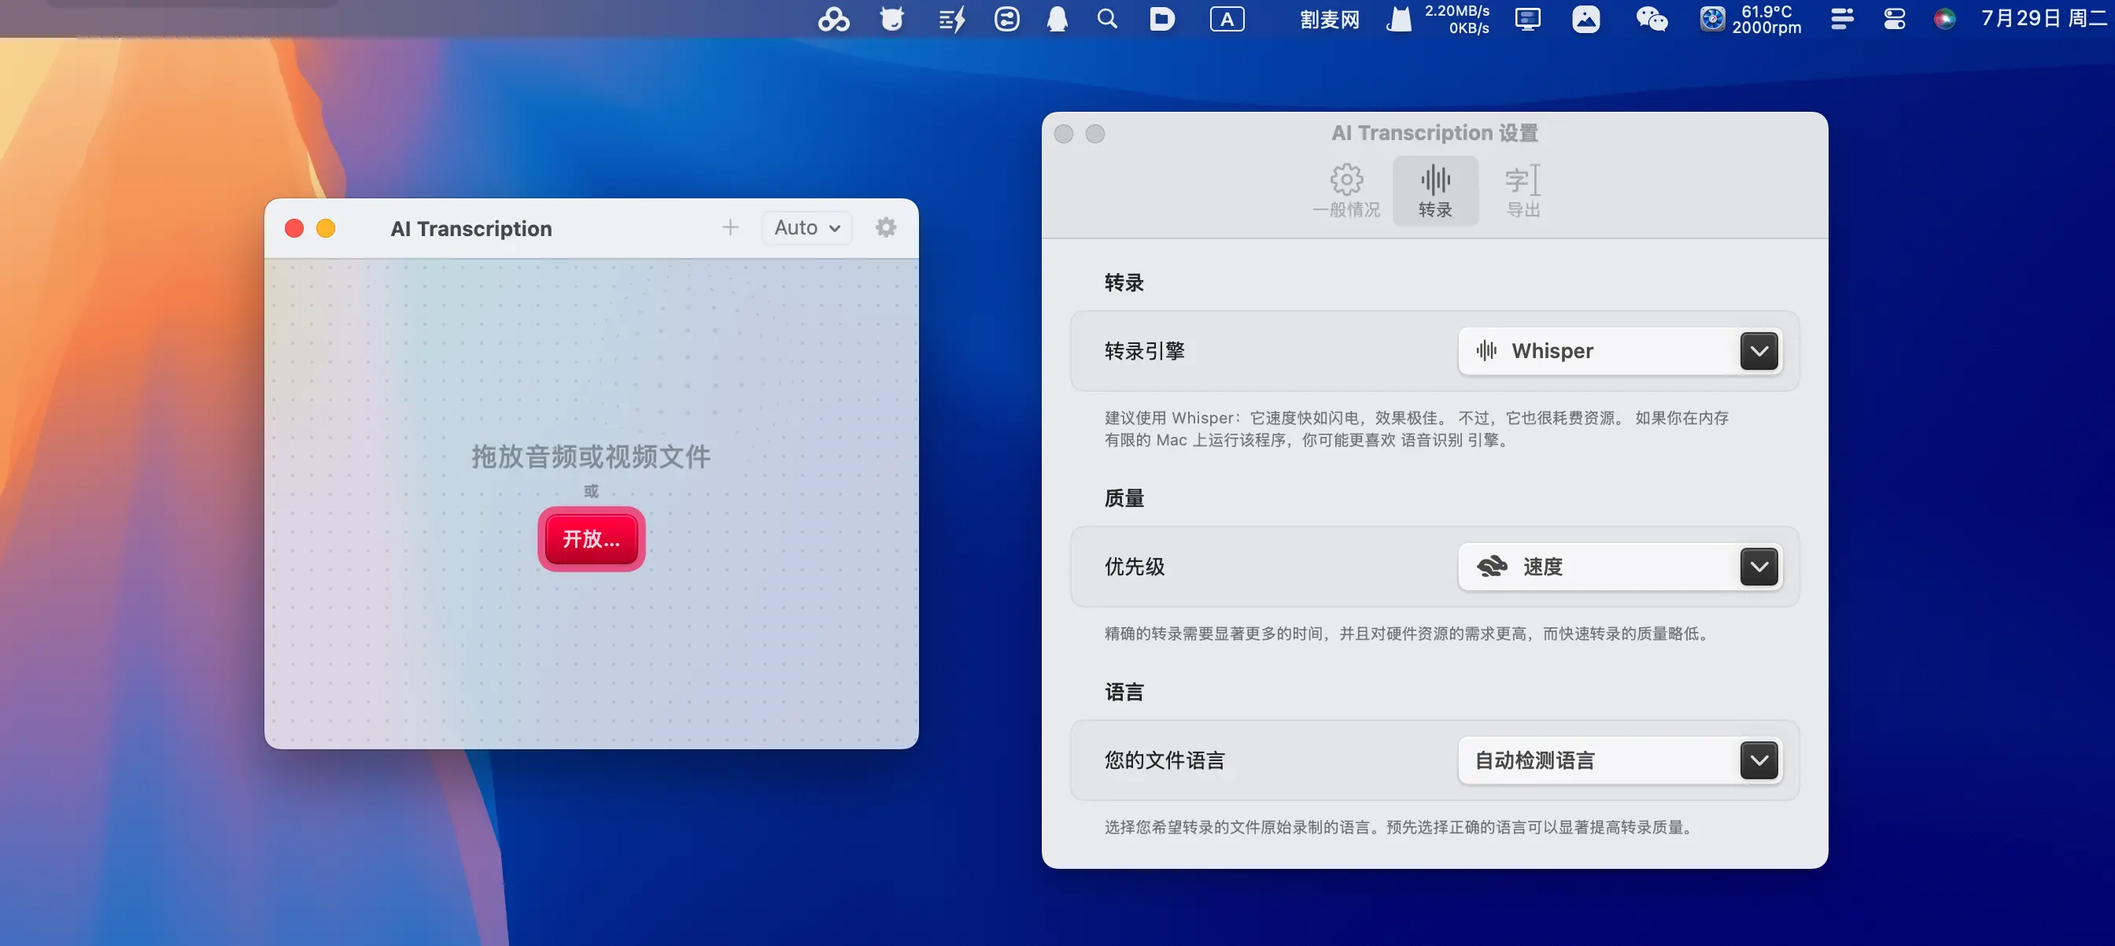2115x946 pixels.
Task: Switch to the 转录 transcription tab
Action: coord(1434,190)
